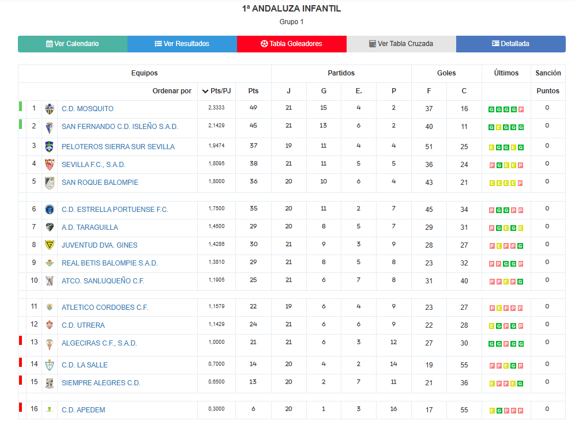Click the Atletico Cordobes crest
The height and width of the screenshot is (421, 575).
[x=50, y=308]
